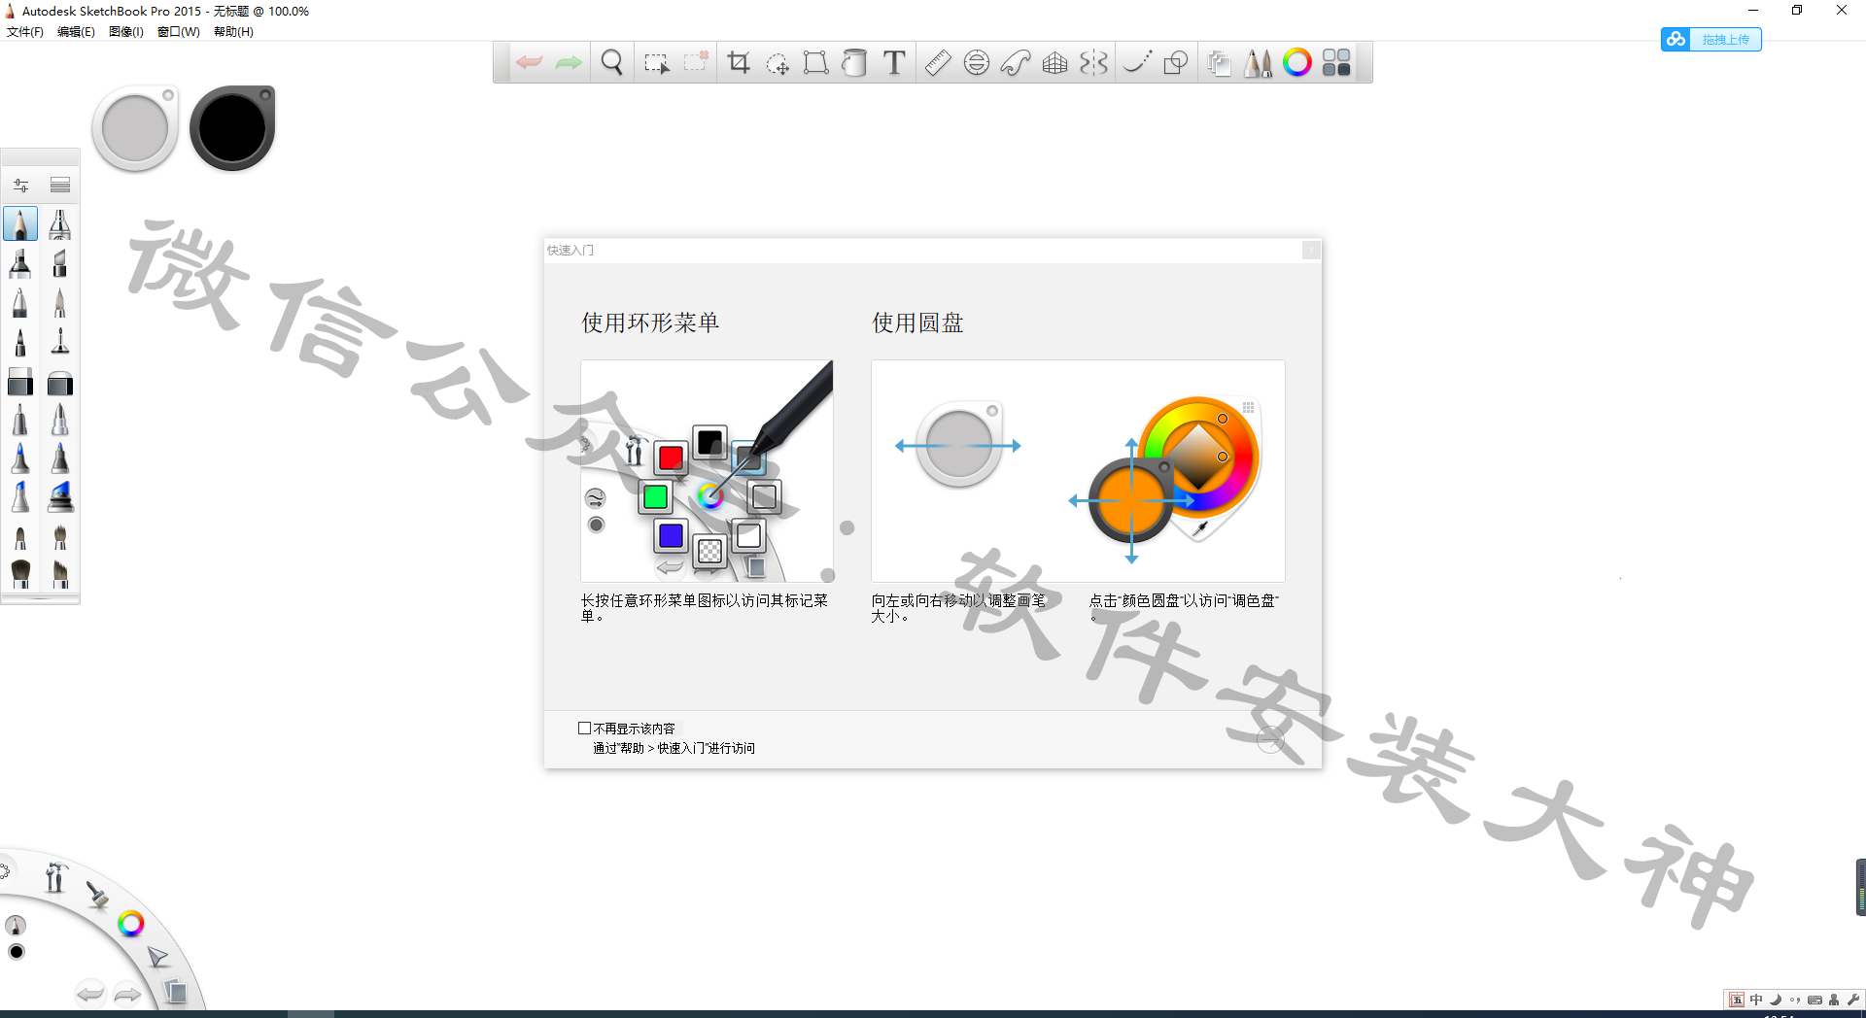Viewport: 1866px width, 1018px height.
Task: Click the lagoon redo arrow
Action: click(127, 995)
